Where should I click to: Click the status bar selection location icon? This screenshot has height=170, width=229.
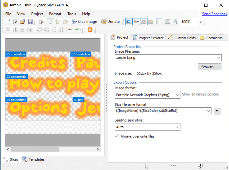(x=174, y=167)
